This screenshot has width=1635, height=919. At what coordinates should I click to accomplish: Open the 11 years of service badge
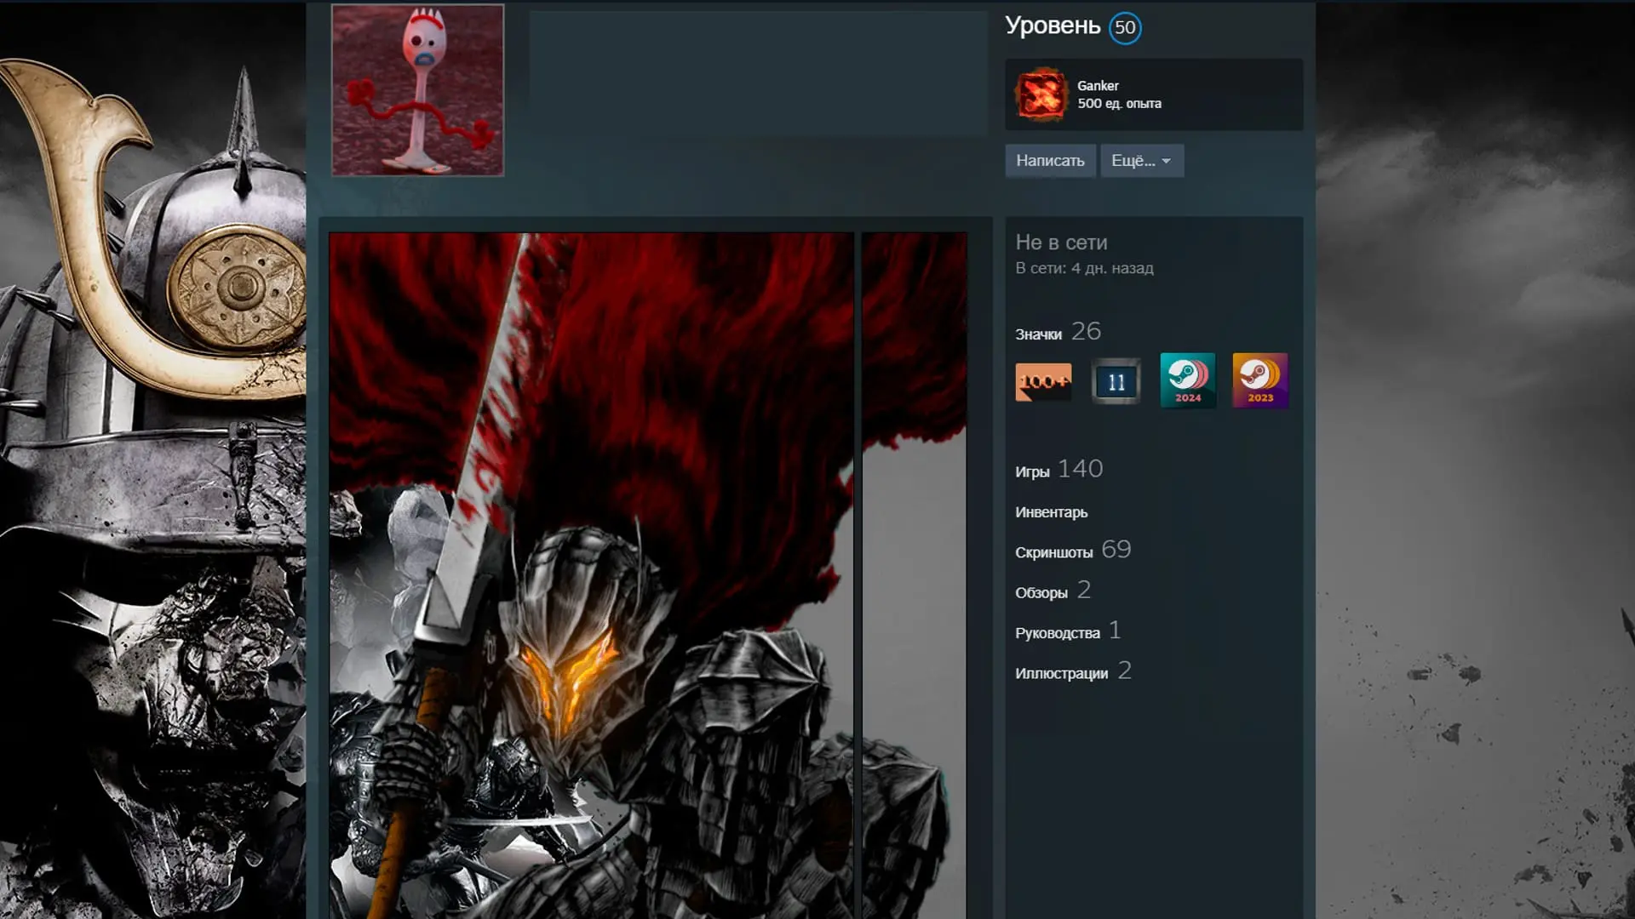click(x=1116, y=381)
